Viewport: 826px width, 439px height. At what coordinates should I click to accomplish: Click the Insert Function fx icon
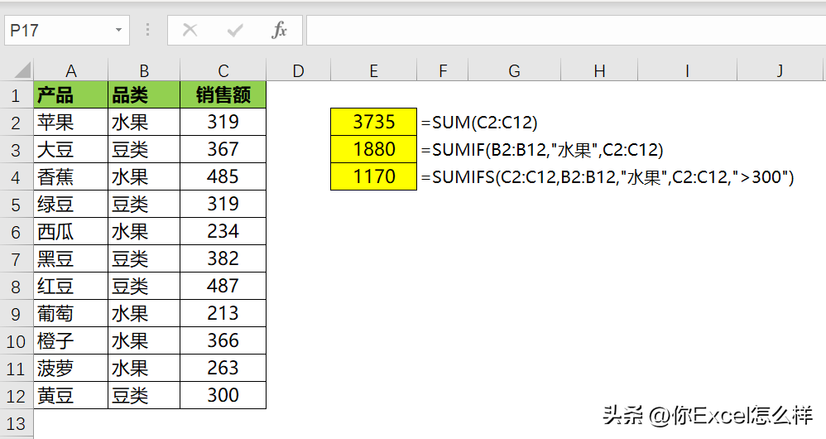[x=279, y=31]
